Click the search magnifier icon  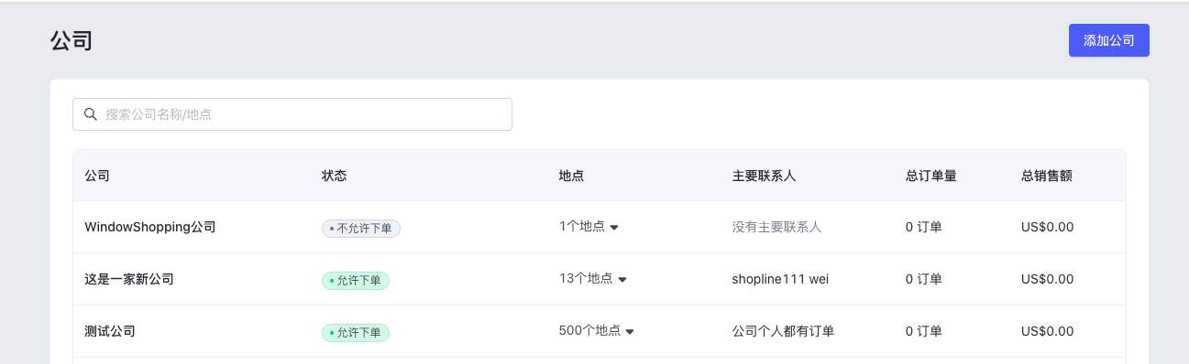pyautogui.click(x=91, y=114)
